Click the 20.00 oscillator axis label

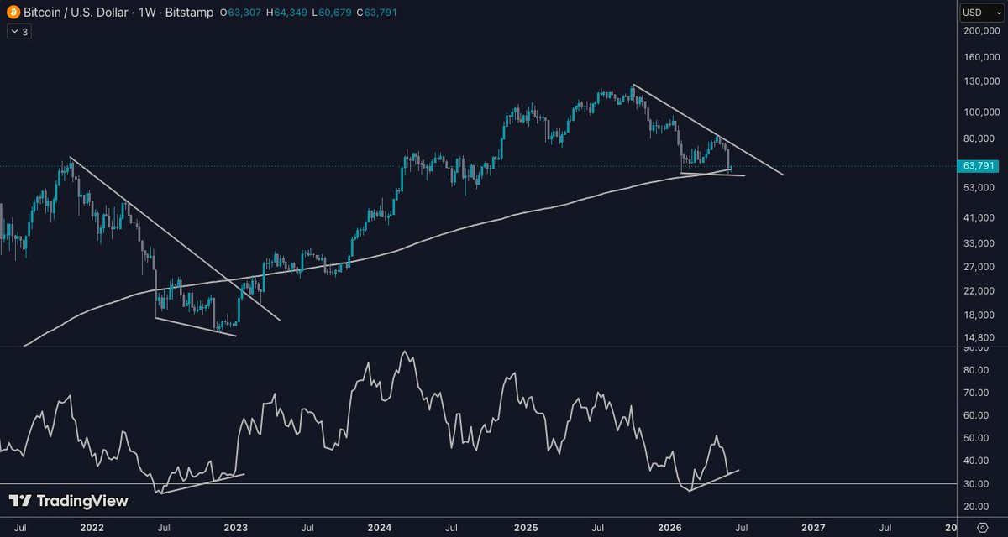977,507
